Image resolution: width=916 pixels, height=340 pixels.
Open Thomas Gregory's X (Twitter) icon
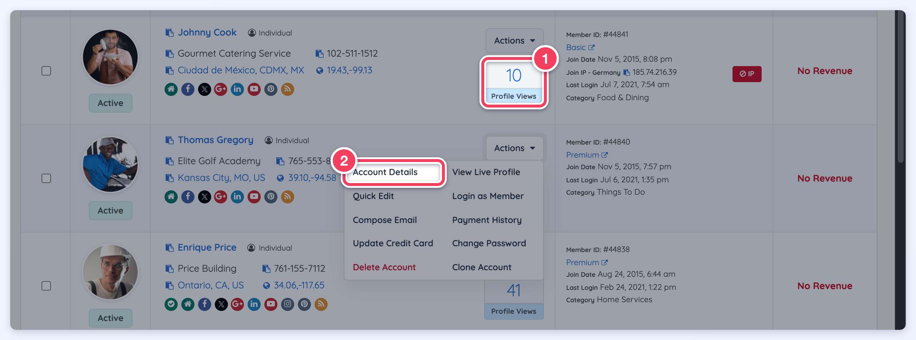click(x=205, y=197)
